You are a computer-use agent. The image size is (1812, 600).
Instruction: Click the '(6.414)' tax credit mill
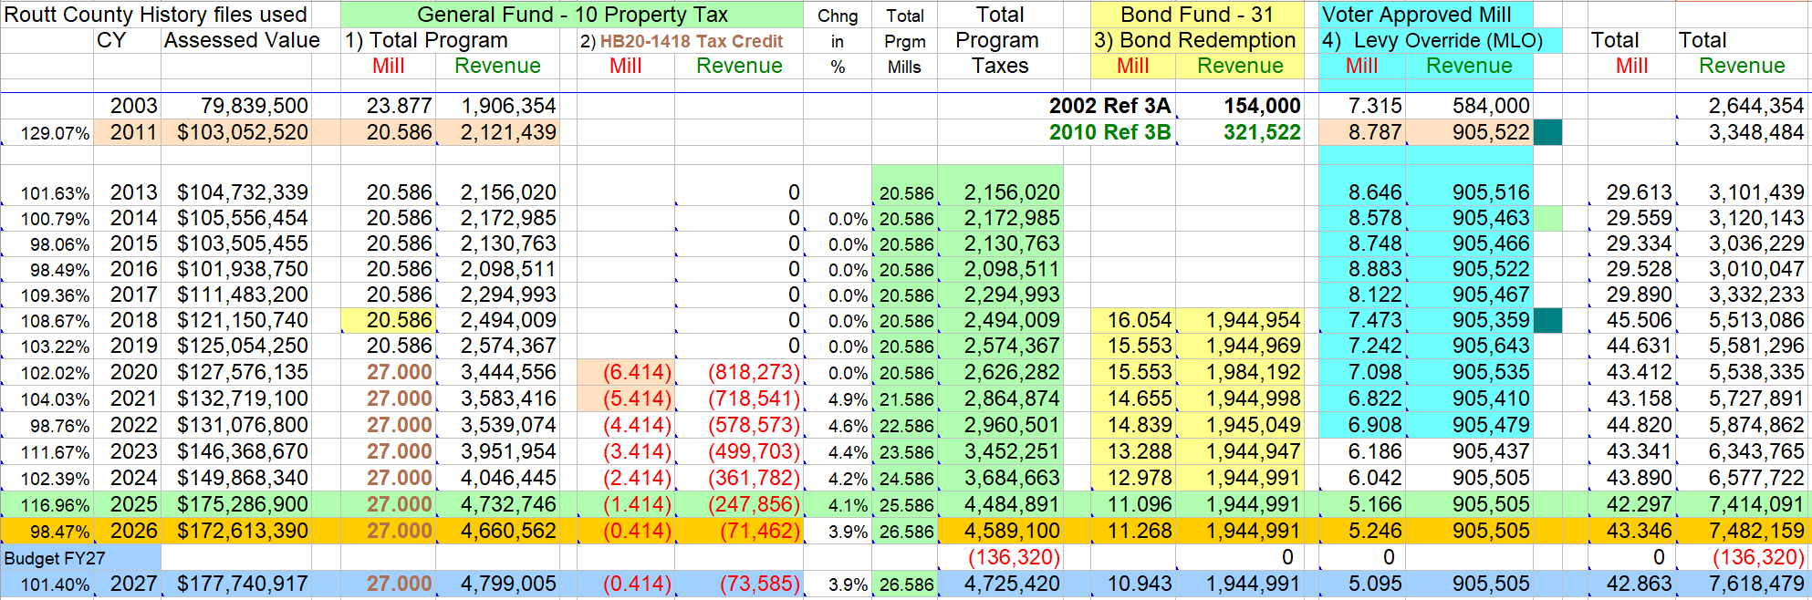[x=626, y=372]
